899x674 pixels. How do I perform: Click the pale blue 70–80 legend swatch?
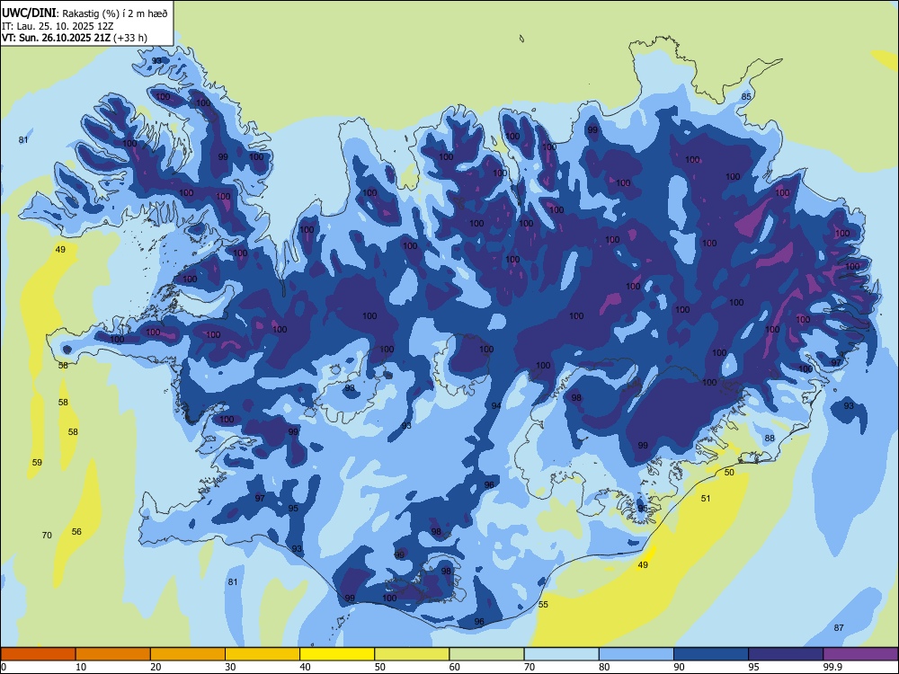click(x=561, y=654)
